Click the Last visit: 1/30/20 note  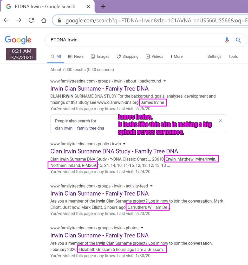coord(134,256)
